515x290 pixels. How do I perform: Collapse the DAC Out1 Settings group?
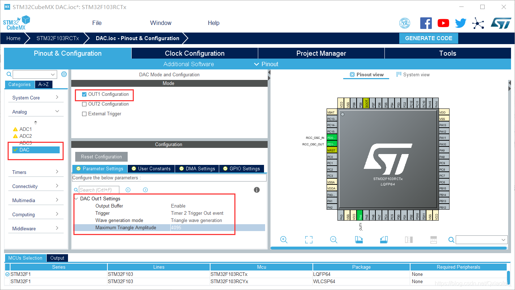coord(76,199)
